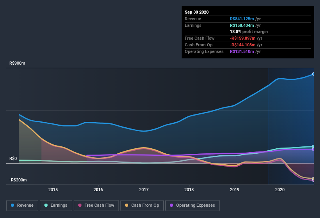The width and height of the screenshot is (320, 218).
Task: Click the orange Cash From Op endpoint marker
Action: 313,179
